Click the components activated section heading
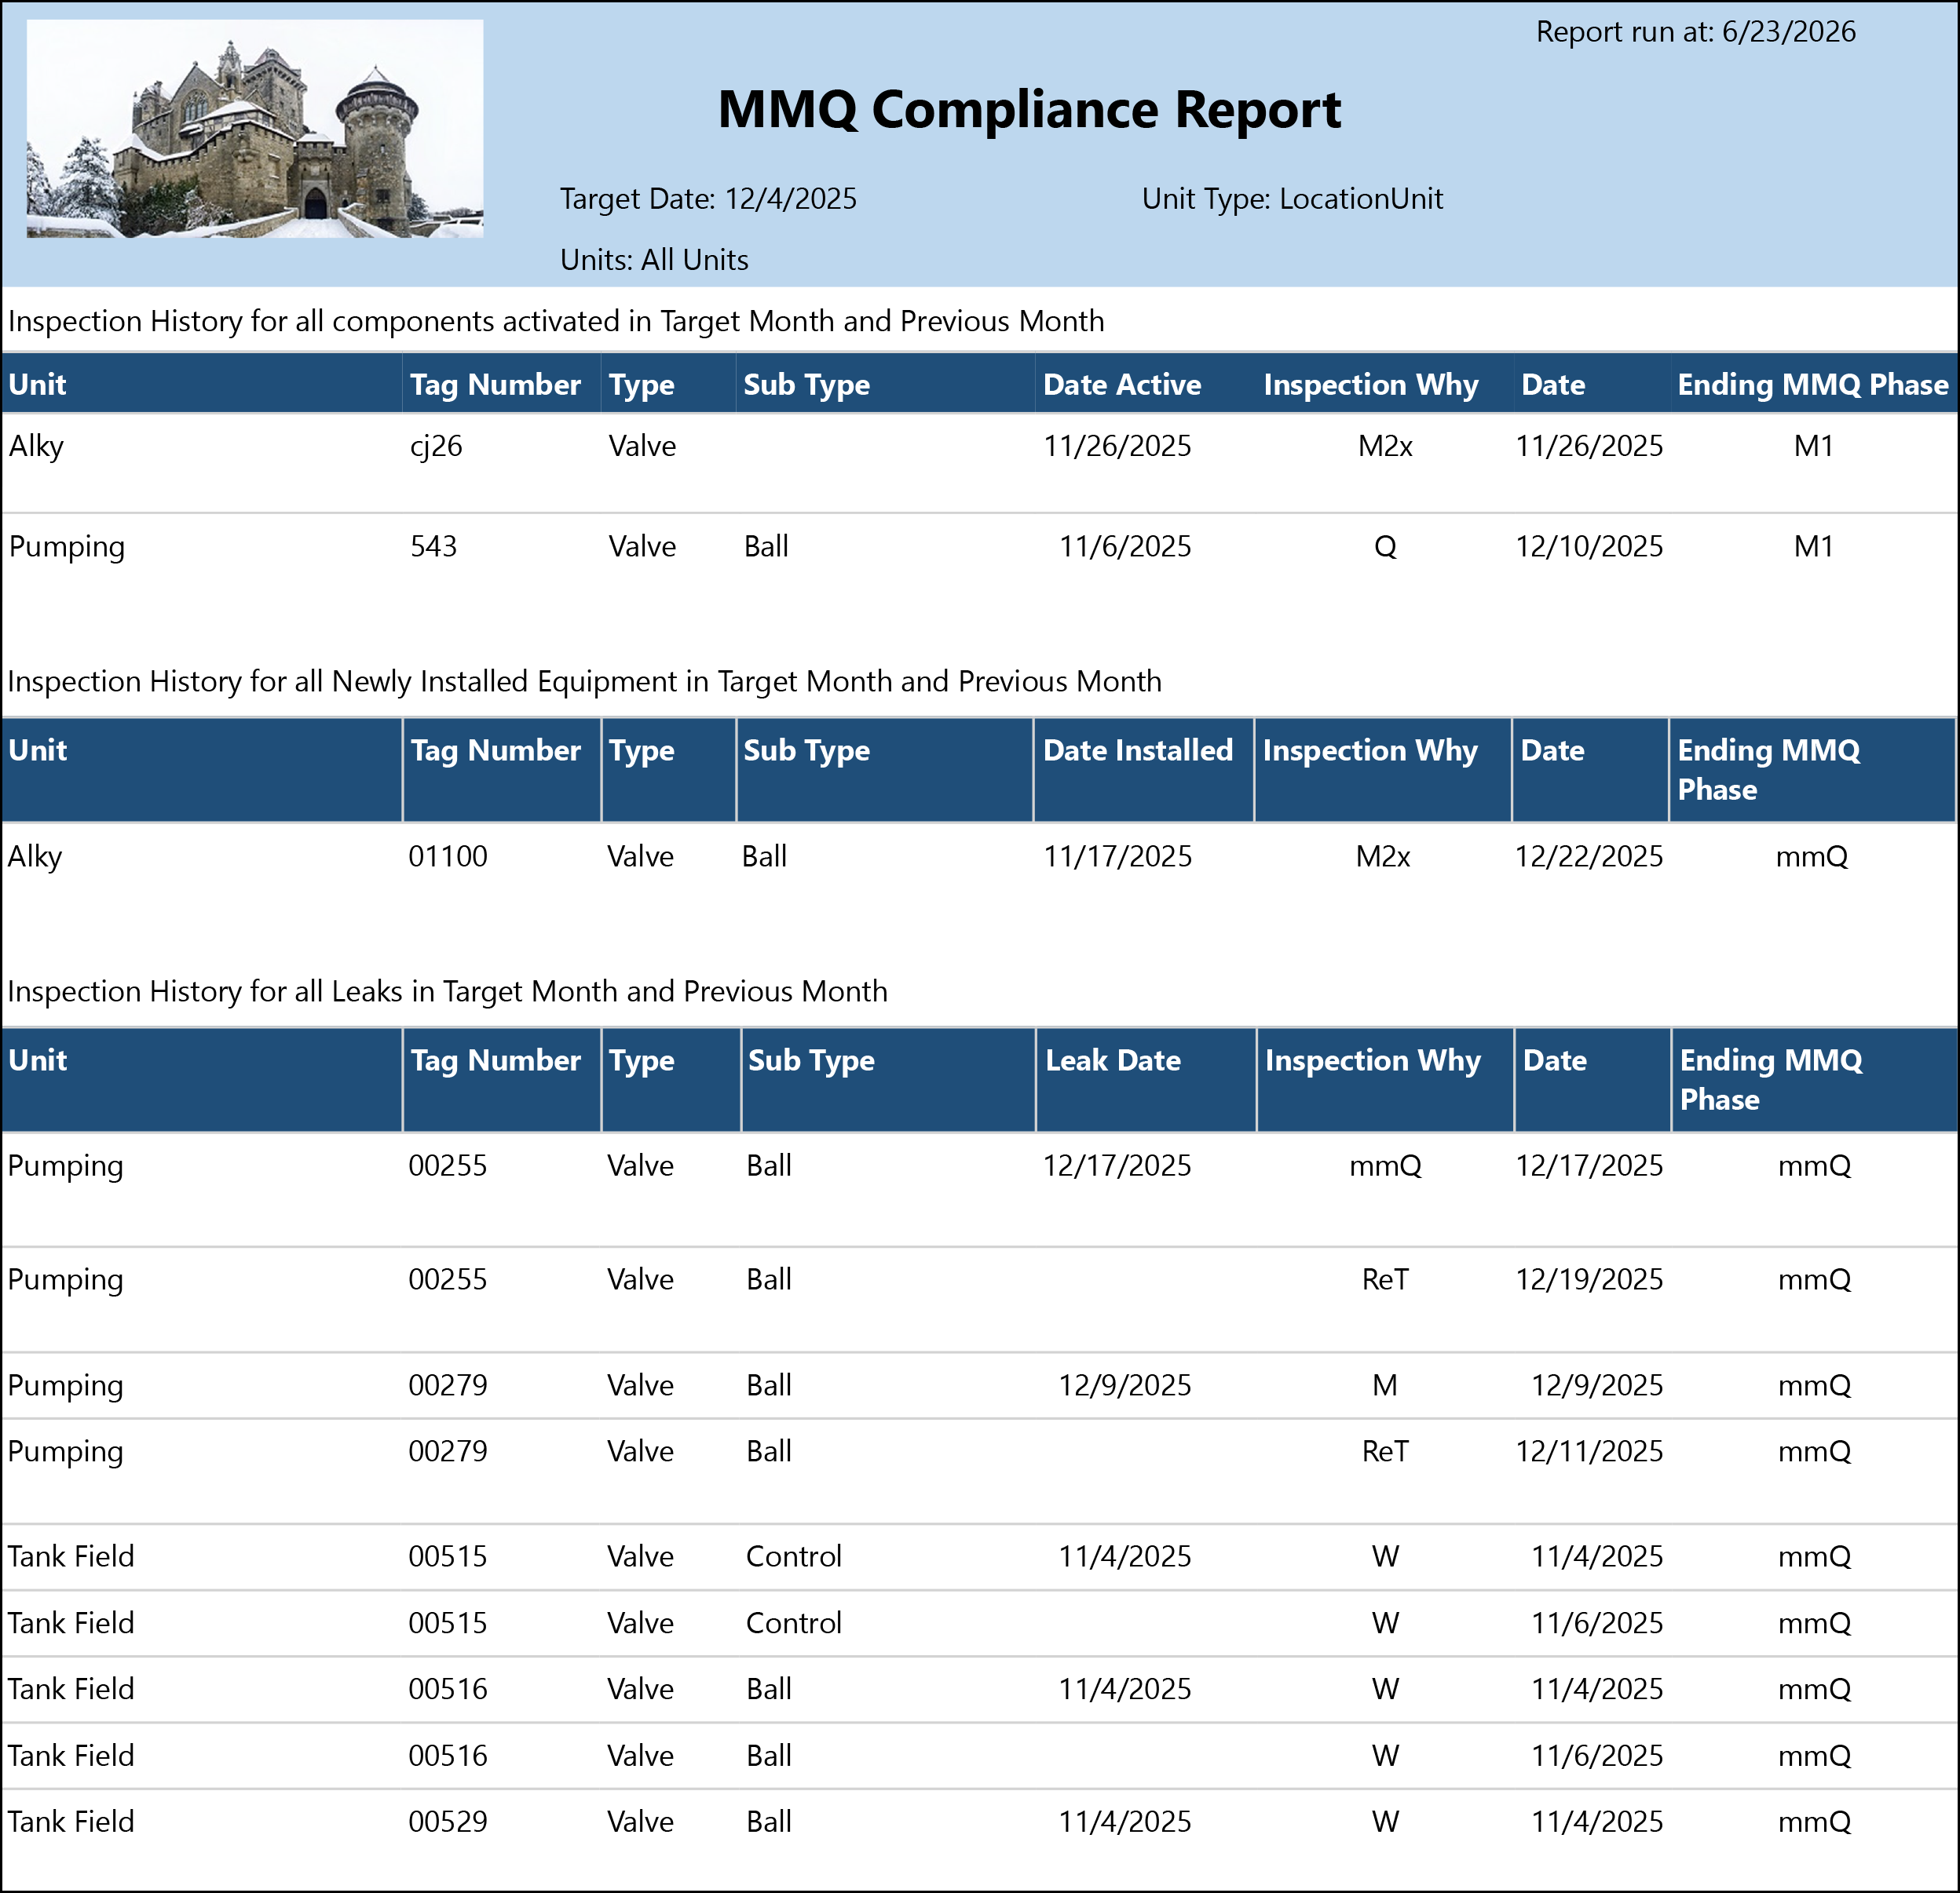 tap(556, 321)
